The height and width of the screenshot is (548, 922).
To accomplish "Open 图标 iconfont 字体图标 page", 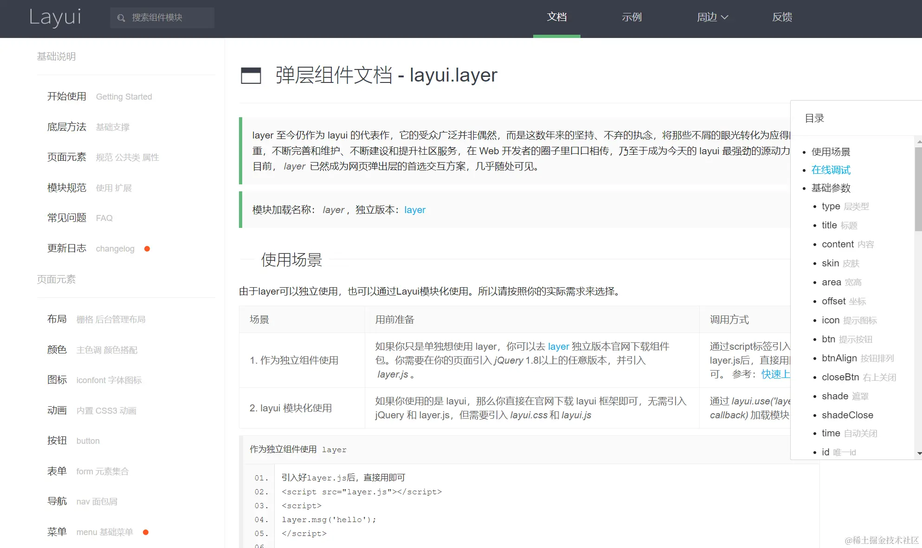I will (94, 380).
